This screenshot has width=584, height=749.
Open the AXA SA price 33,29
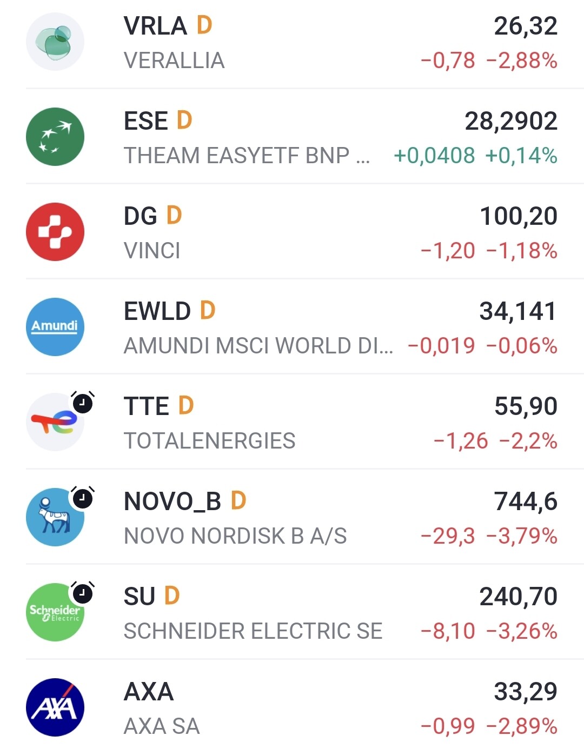point(526,692)
